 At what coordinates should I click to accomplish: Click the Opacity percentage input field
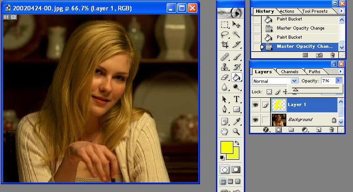tap(327, 81)
